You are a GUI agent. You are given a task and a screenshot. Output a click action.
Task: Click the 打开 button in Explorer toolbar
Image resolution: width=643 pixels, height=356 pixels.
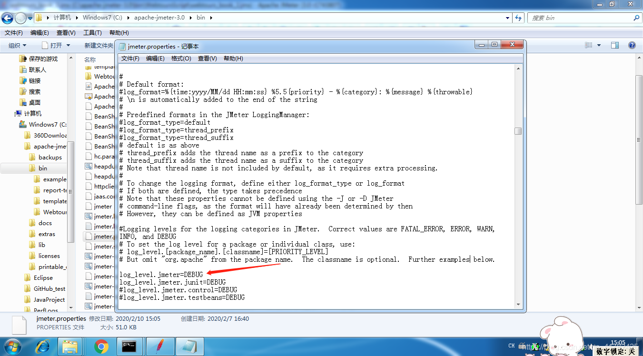(x=52, y=45)
